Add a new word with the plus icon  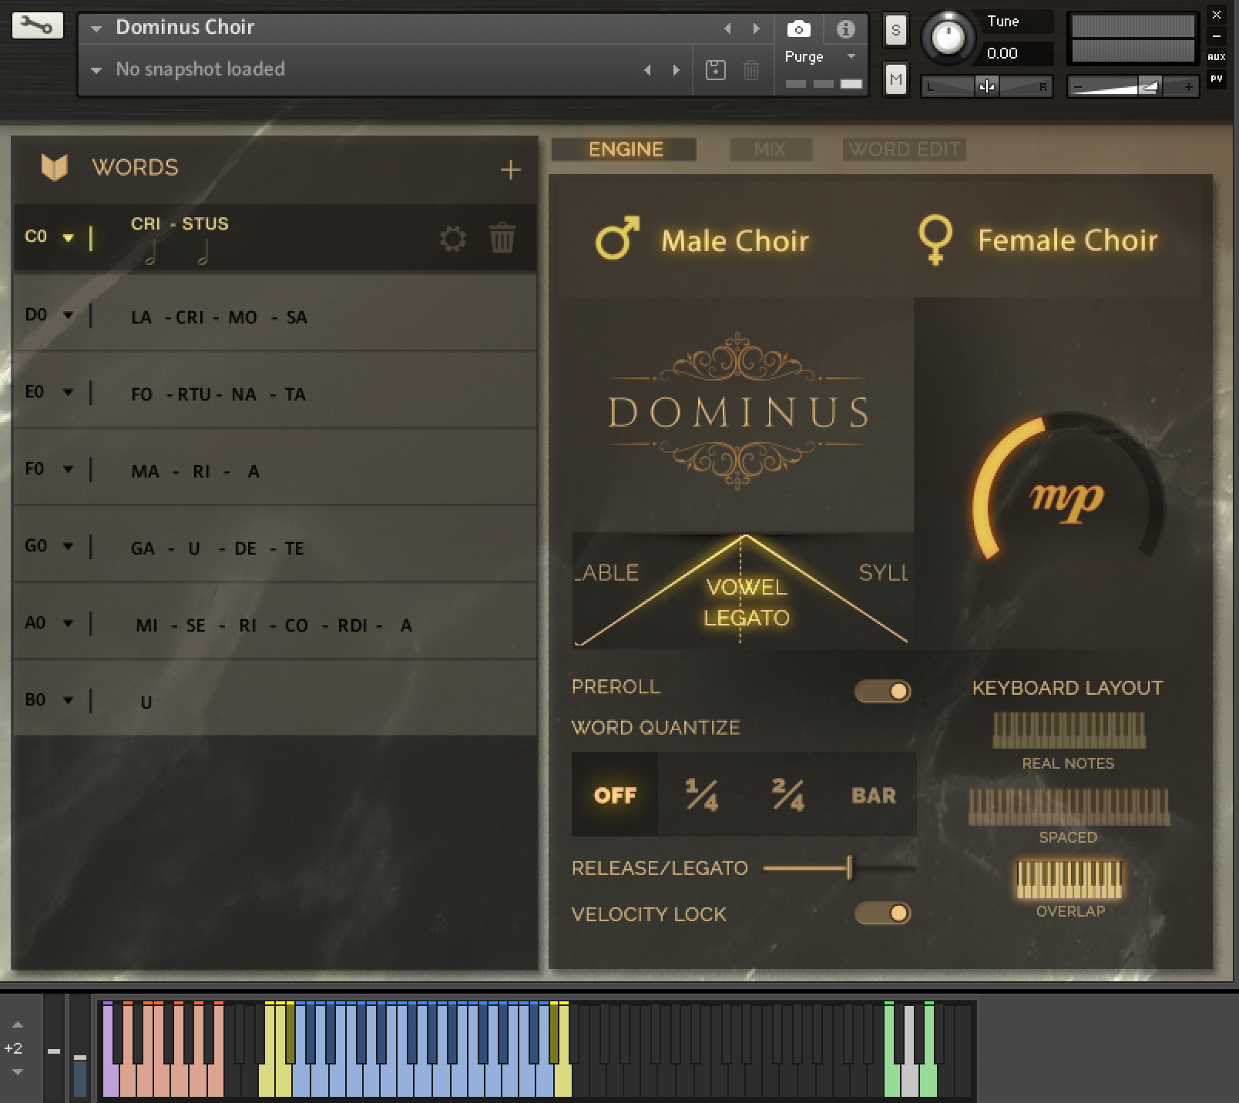click(x=511, y=169)
